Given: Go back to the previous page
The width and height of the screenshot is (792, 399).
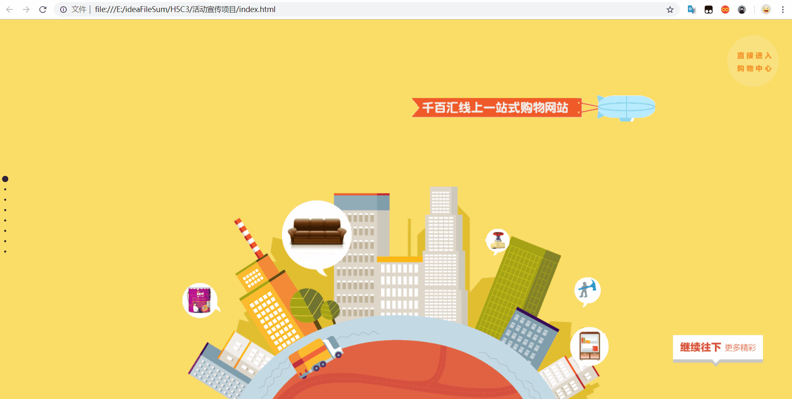Looking at the screenshot, I should (x=10, y=10).
